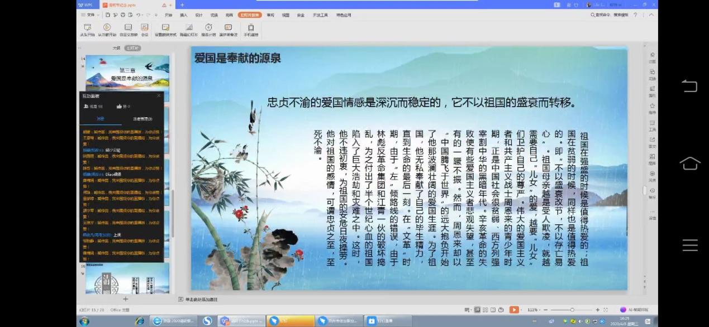Open the 安全 (Security) ribbon tab
The height and width of the screenshot is (327, 709).
301,15
